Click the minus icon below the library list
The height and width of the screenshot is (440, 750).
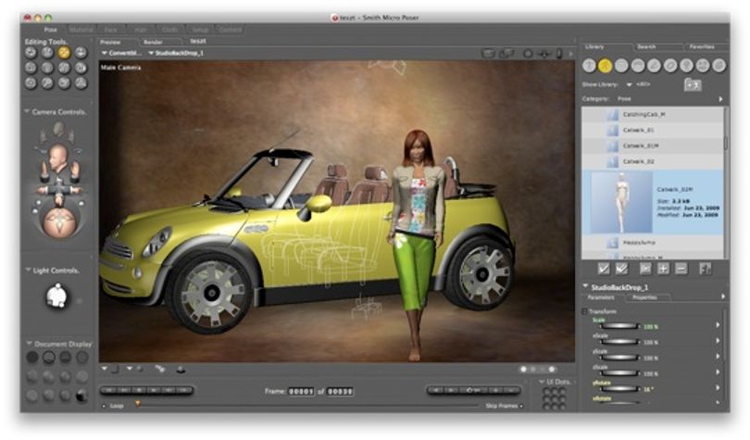pos(681,269)
